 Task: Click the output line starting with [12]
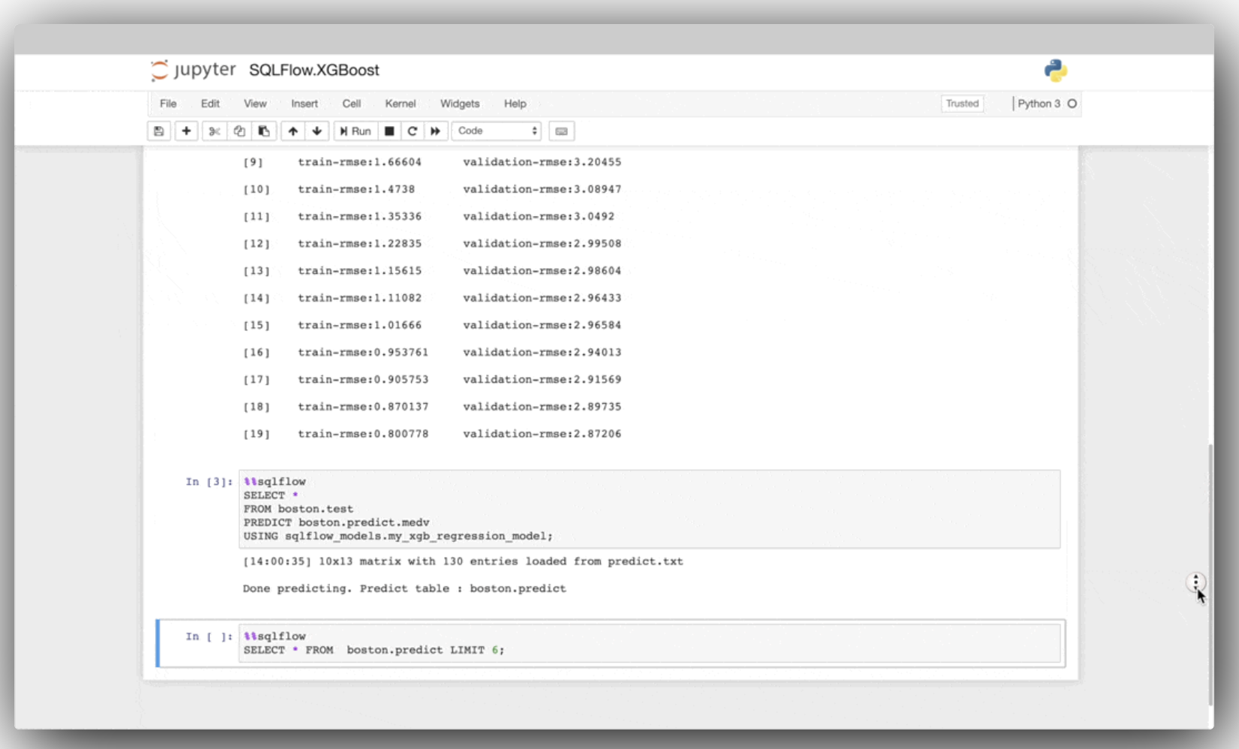pyautogui.click(x=432, y=244)
